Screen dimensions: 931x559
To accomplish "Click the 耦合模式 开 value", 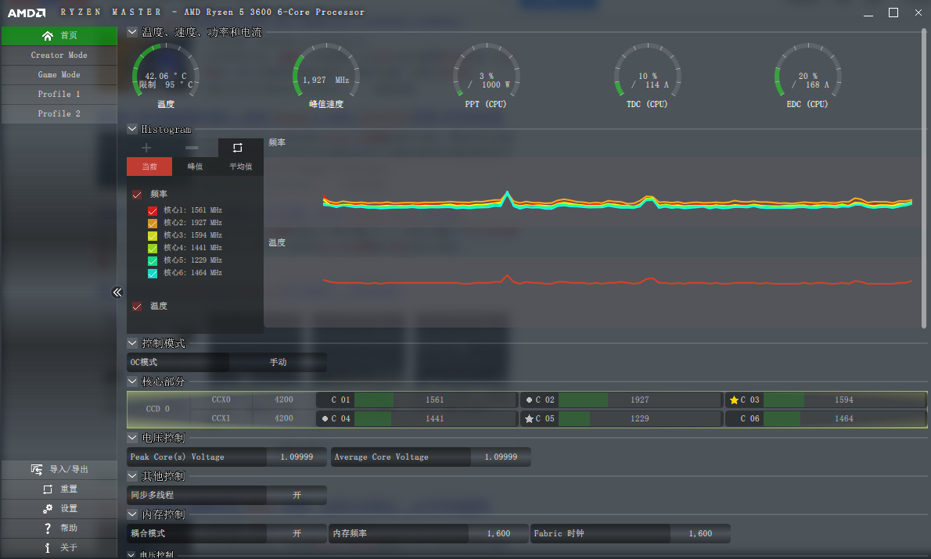I will click(x=297, y=533).
